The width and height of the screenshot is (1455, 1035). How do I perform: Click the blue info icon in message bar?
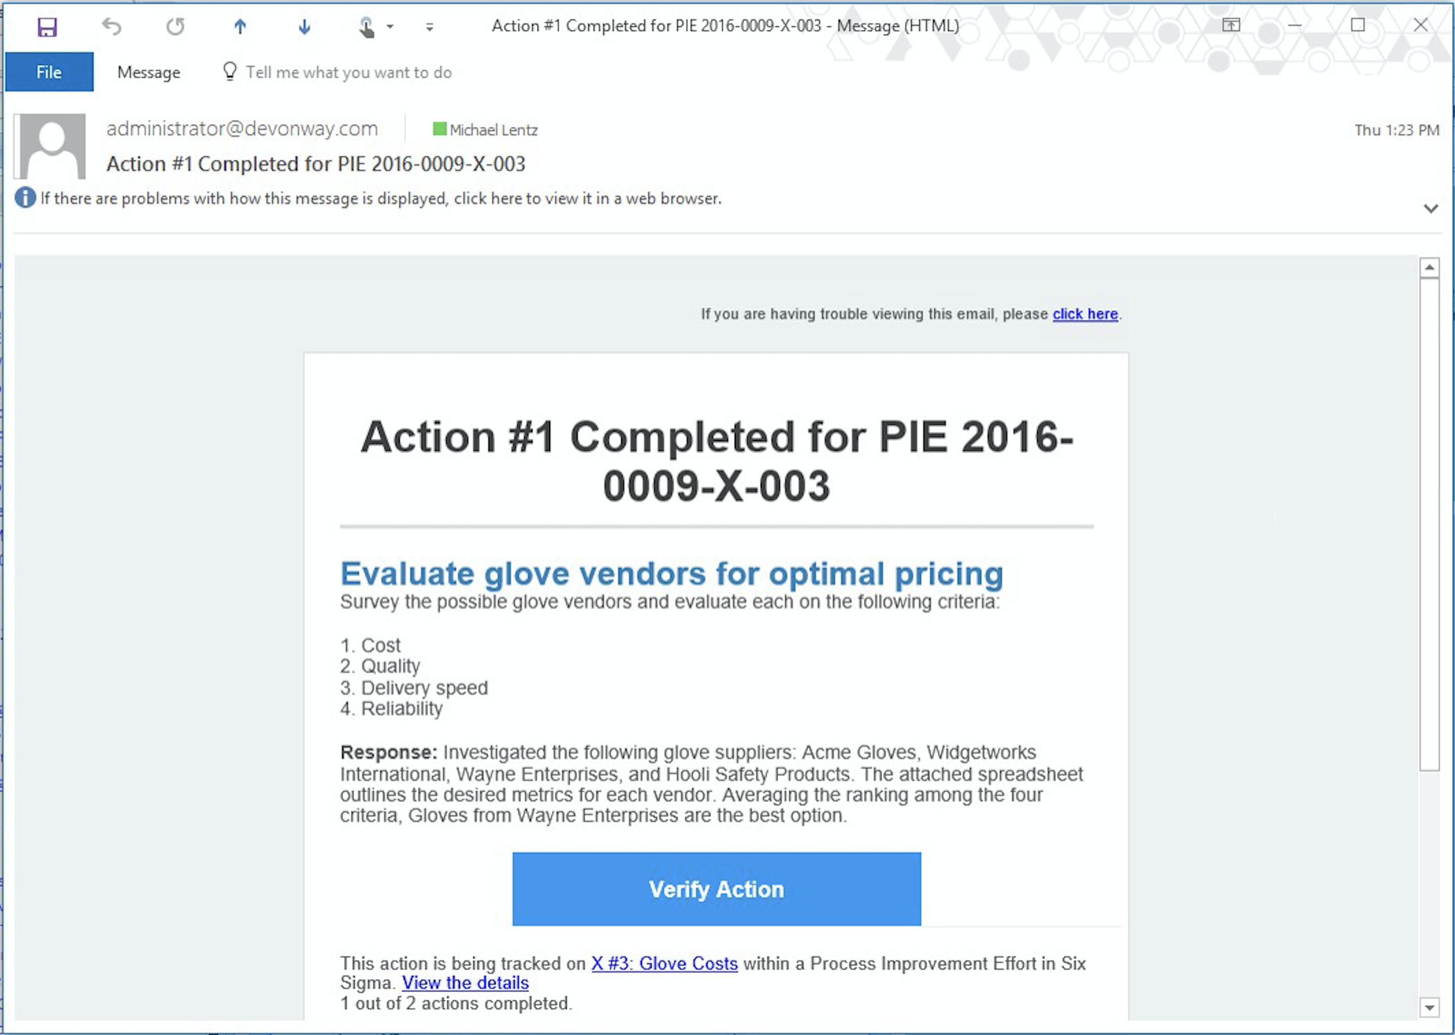[x=25, y=198]
